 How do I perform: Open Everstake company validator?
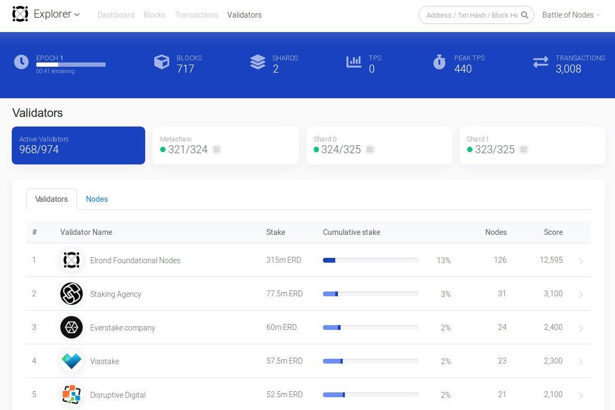point(122,328)
